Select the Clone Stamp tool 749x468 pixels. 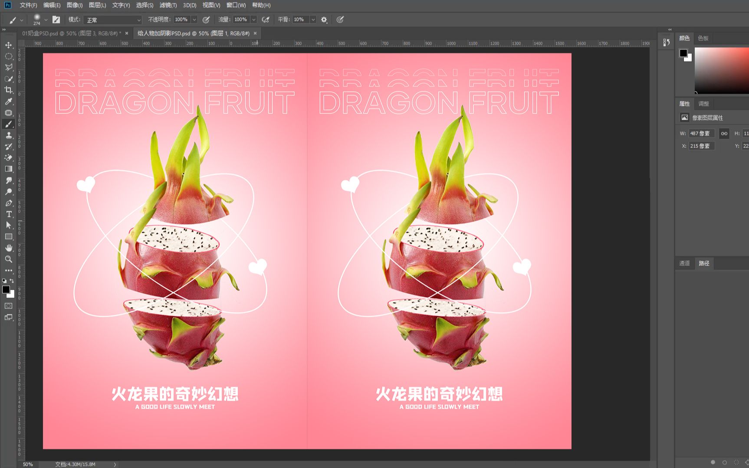[9, 135]
